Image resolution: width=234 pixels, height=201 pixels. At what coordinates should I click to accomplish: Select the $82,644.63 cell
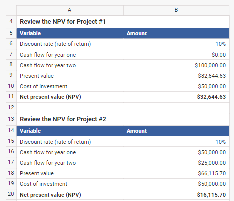[x=176, y=76]
